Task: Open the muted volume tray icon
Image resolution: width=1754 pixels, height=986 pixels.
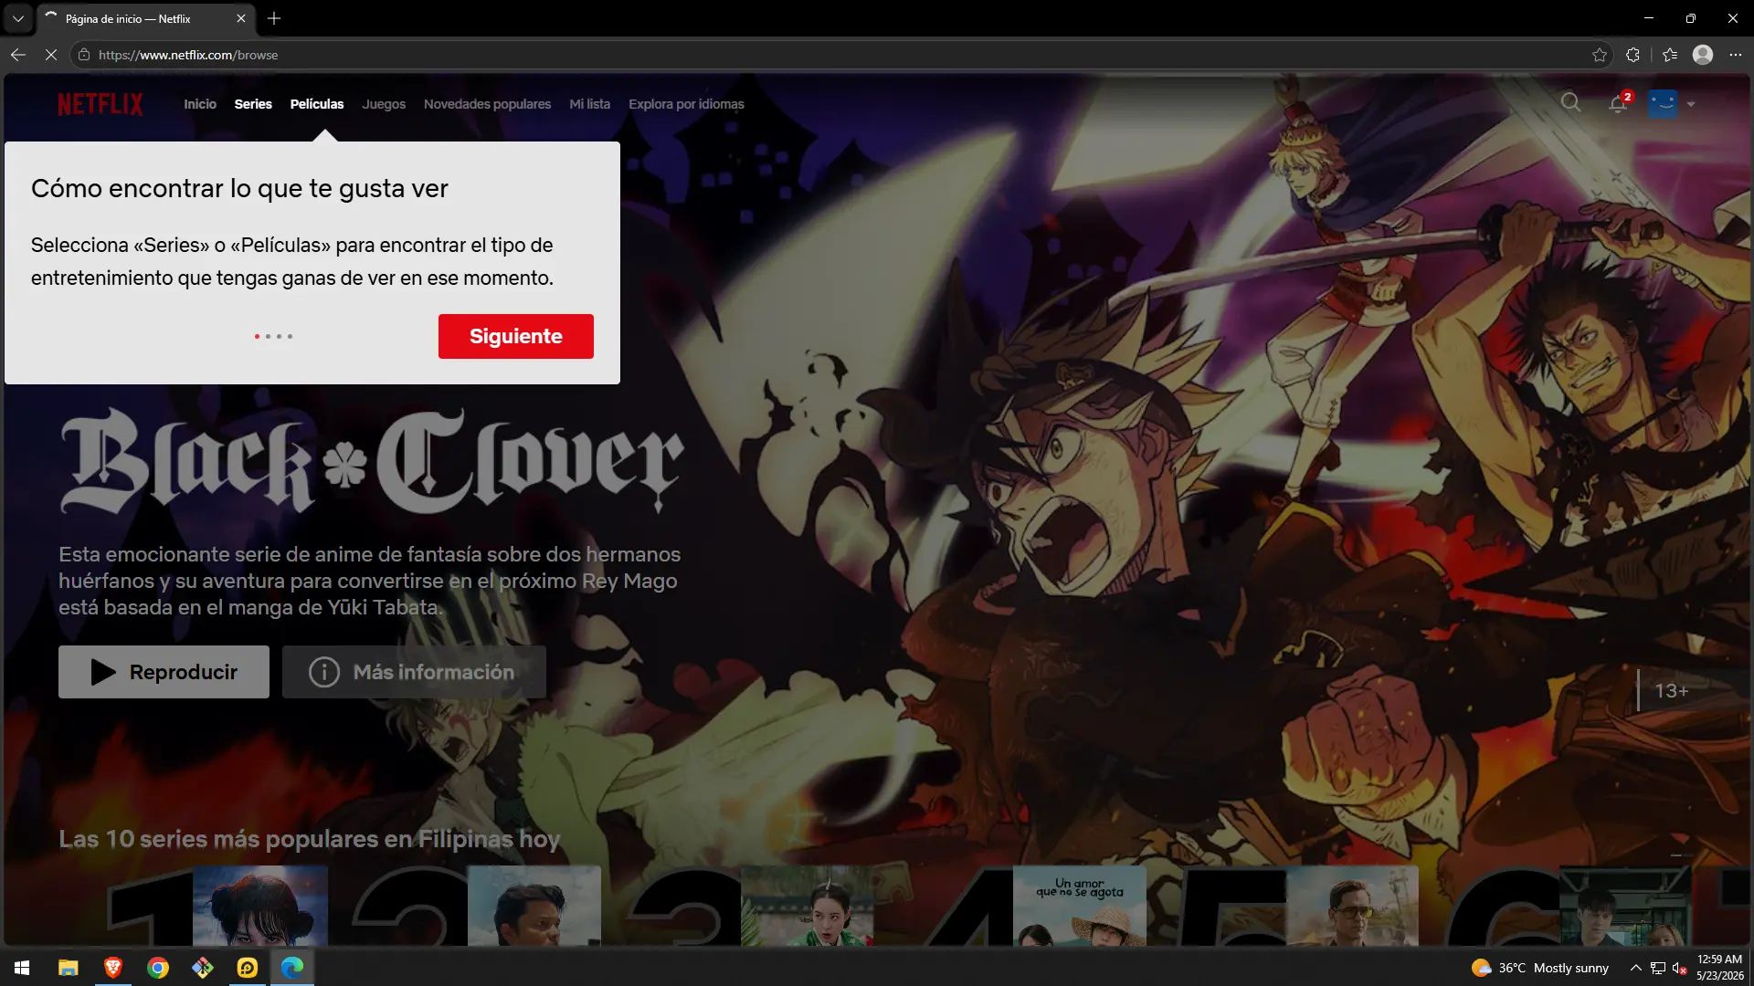Action: click(x=1679, y=968)
